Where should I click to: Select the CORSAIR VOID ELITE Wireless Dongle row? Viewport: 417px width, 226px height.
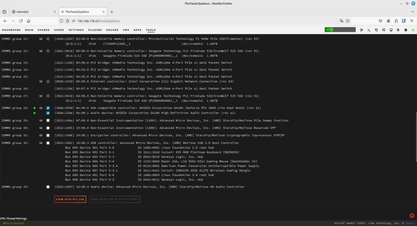pos(158,171)
